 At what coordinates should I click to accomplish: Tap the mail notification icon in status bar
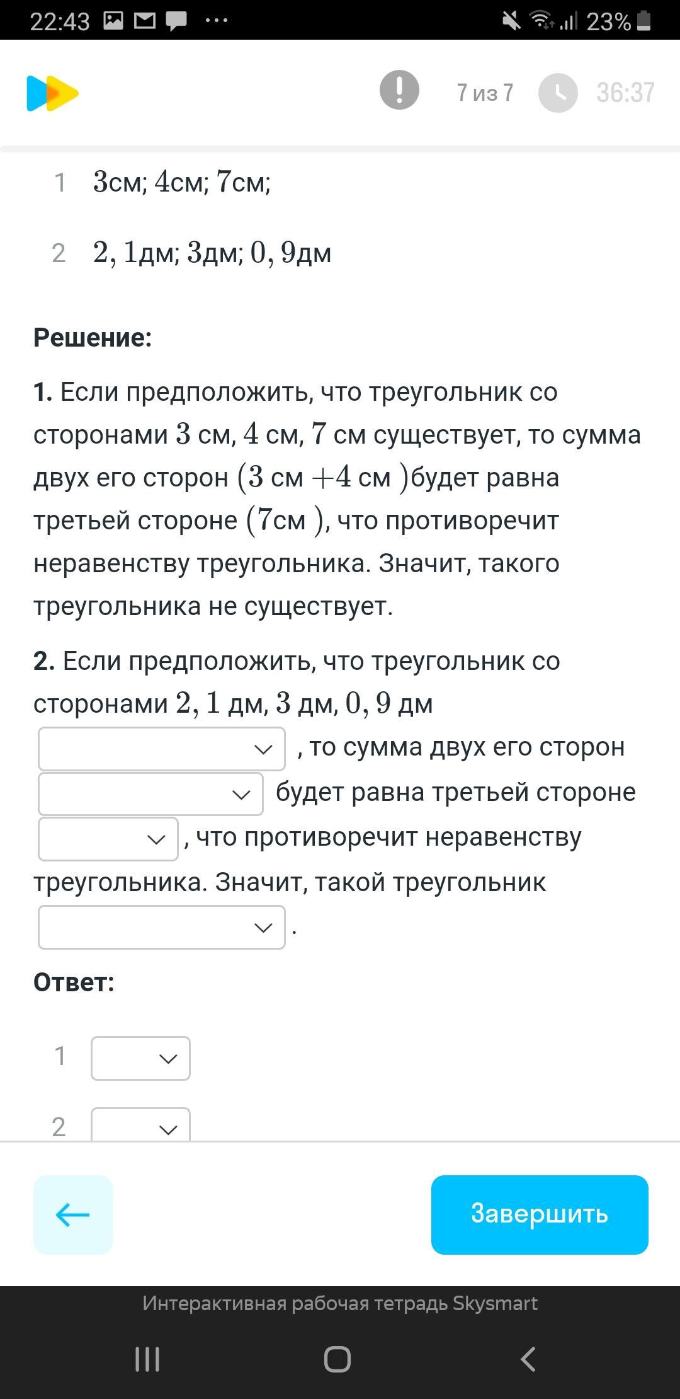pos(145,21)
